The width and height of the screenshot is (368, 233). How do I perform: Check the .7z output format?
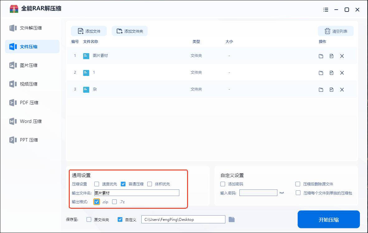pyautogui.click(x=115, y=202)
